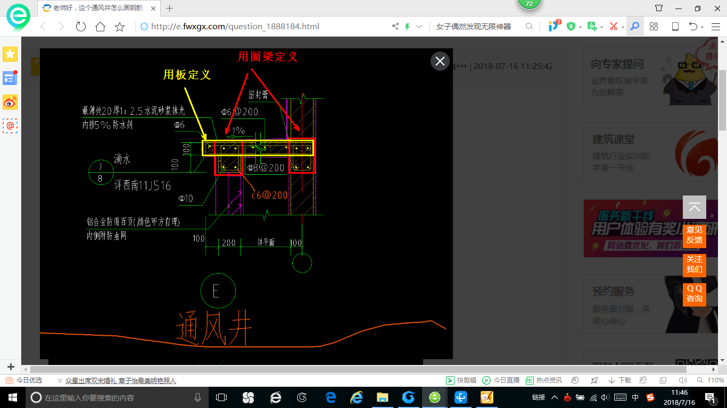Open the share page icon
Screen dimensions: 727x408
[395, 27]
